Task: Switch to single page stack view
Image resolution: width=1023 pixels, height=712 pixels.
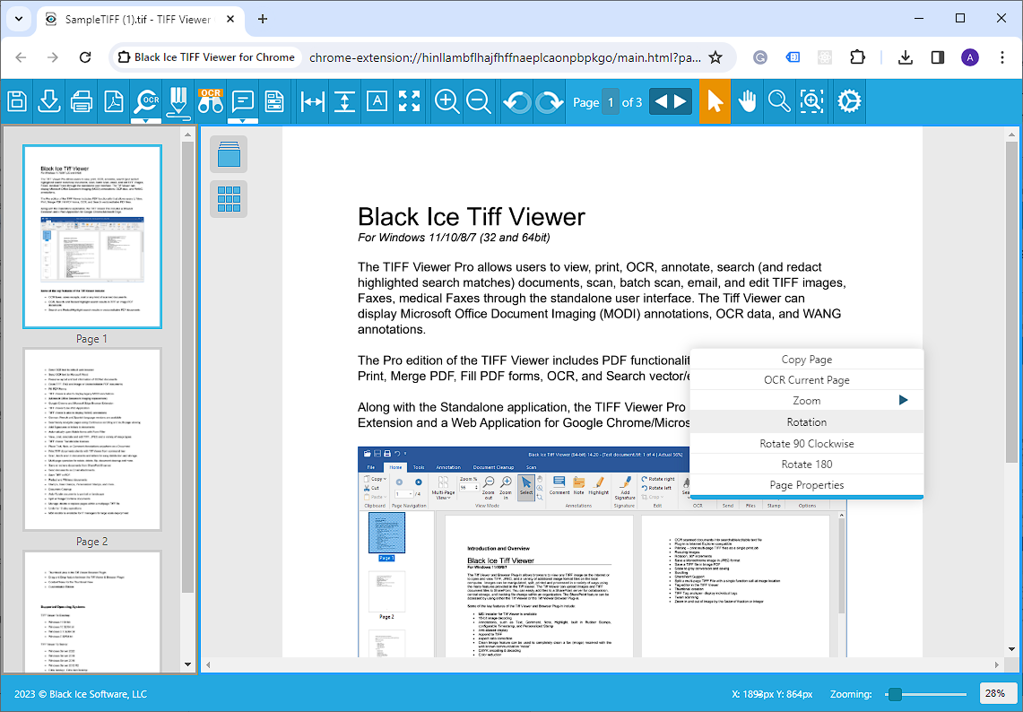Action: [x=229, y=154]
